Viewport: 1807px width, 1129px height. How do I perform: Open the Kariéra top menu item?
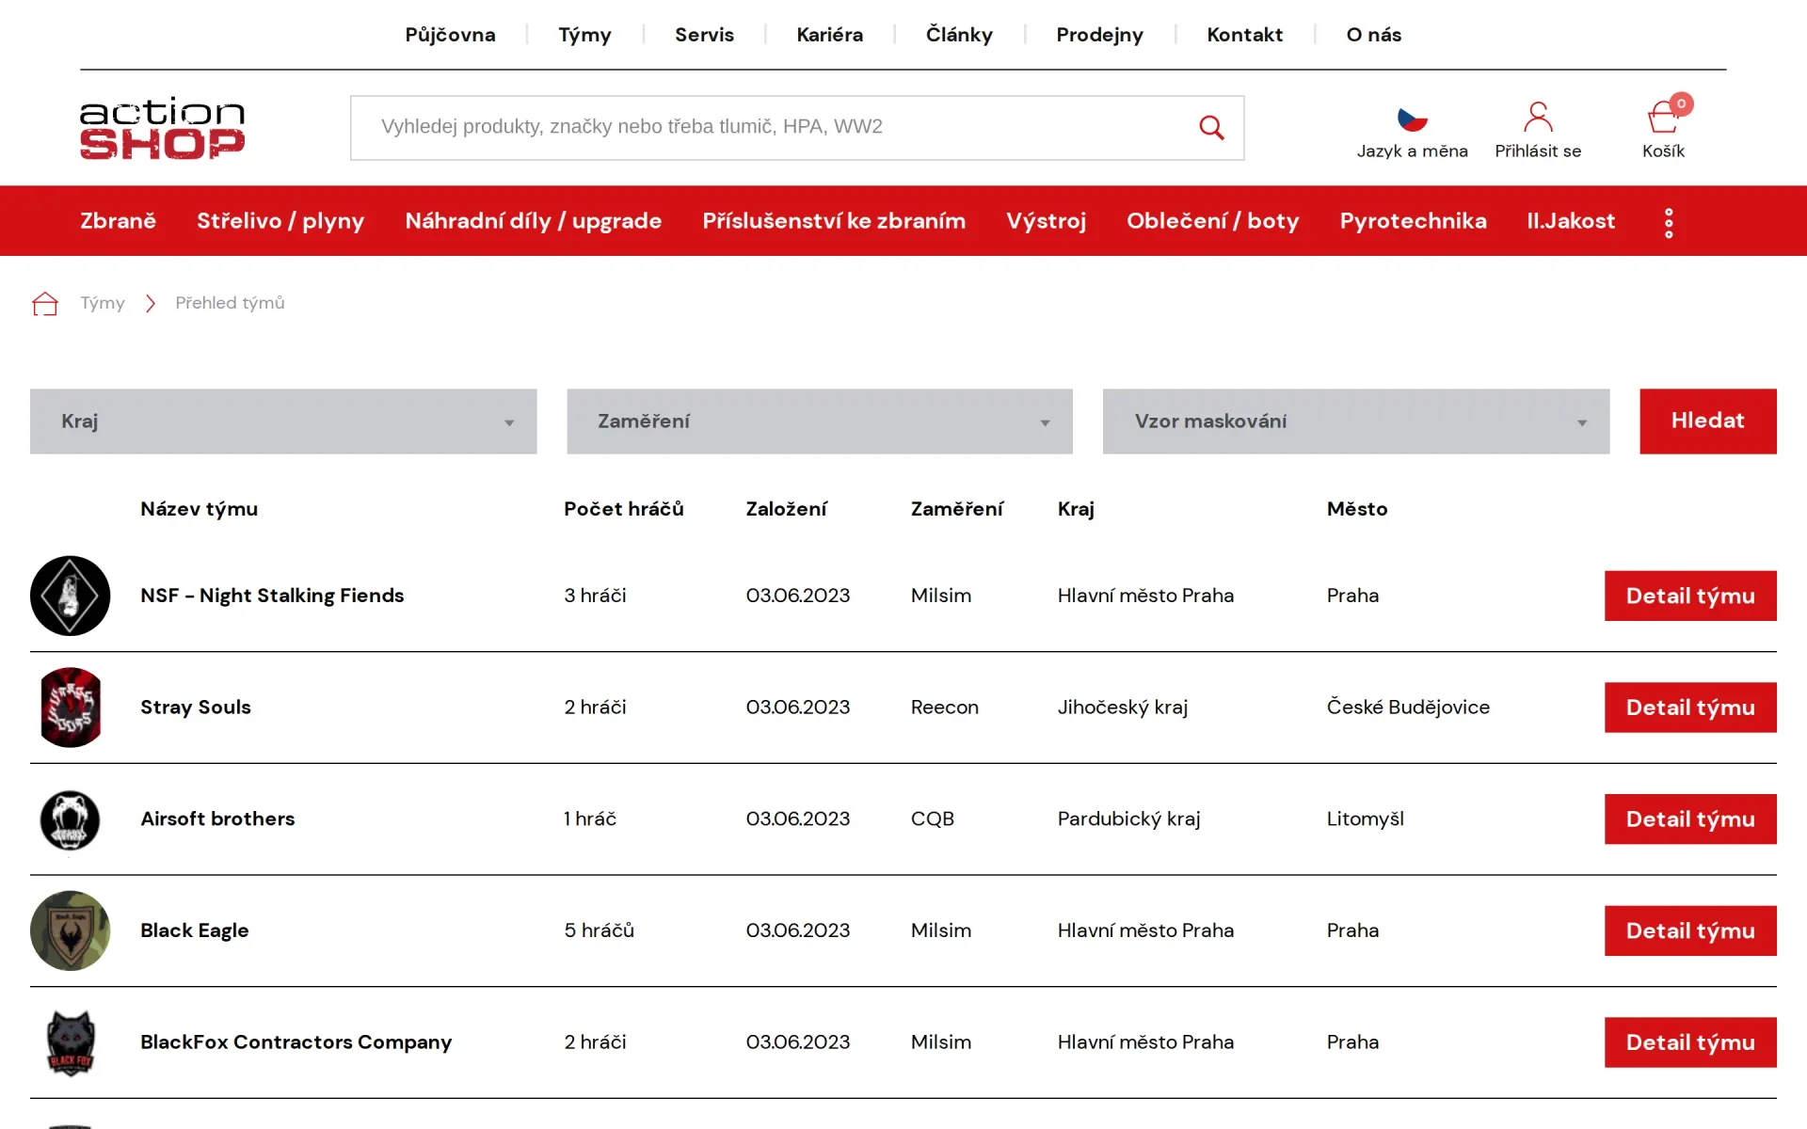(x=829, y=35)
